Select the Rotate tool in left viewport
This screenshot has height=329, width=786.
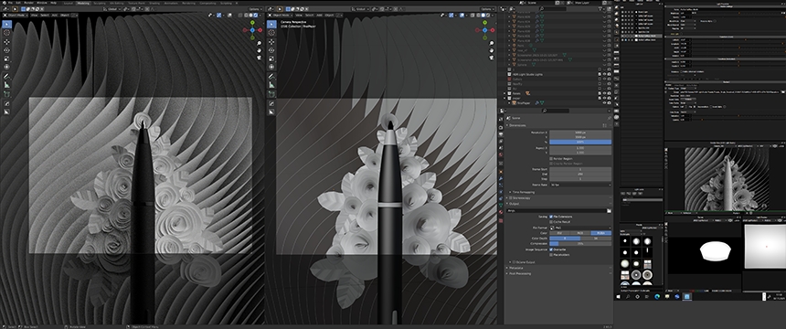pyautogui.click(x=6, y=50)
